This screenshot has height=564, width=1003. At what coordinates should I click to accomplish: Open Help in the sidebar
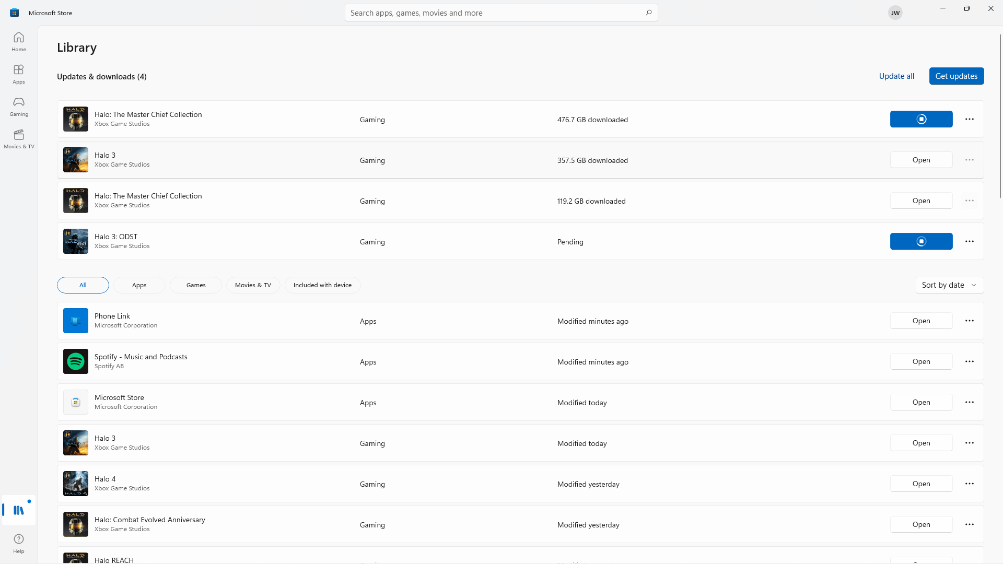point(19,544)
